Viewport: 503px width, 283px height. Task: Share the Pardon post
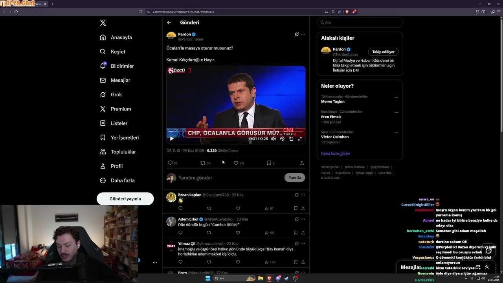coord(302,163)
